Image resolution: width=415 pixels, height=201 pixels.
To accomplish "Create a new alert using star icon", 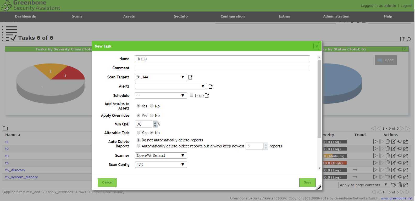I will click(x=211, y=86).
